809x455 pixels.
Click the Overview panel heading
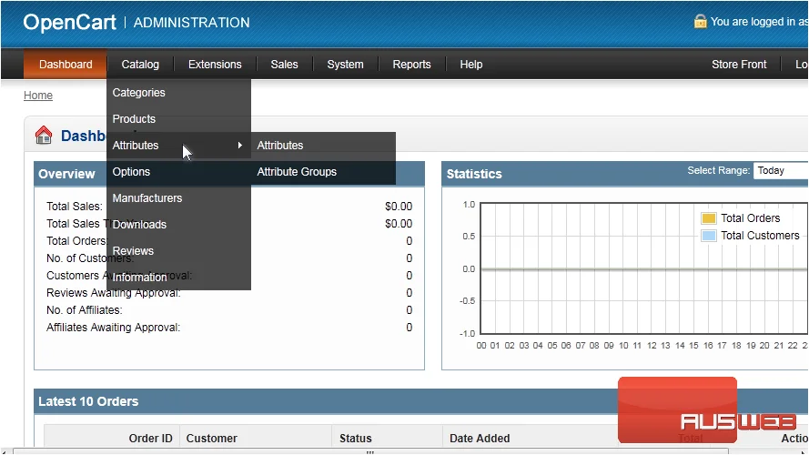tap(66, 174)
